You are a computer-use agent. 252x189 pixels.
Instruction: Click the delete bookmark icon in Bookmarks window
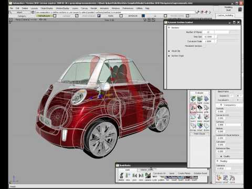coord(121,175)
